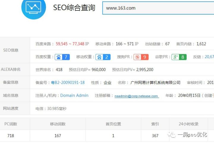Focus the www.163.com query input field
Screen dimensions: 214x144
point(158,8)
